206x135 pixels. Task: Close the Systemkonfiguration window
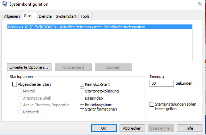tap(200, 4)
